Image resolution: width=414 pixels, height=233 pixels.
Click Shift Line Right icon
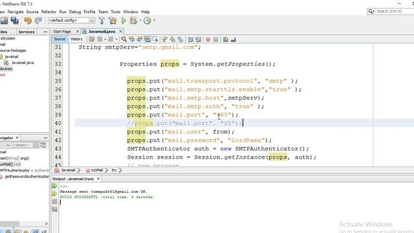[199, 39]
